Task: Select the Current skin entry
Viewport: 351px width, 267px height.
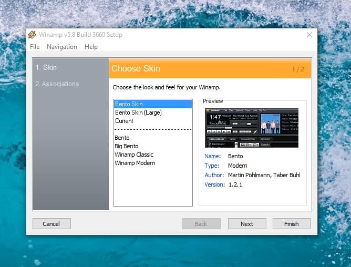Action: [x=125, y=121]
